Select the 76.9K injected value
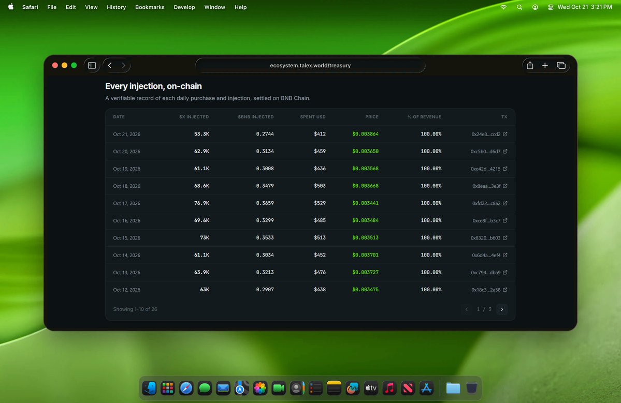Image resolution: width=621 pixels, height=403 pixels. click(201, 203)
